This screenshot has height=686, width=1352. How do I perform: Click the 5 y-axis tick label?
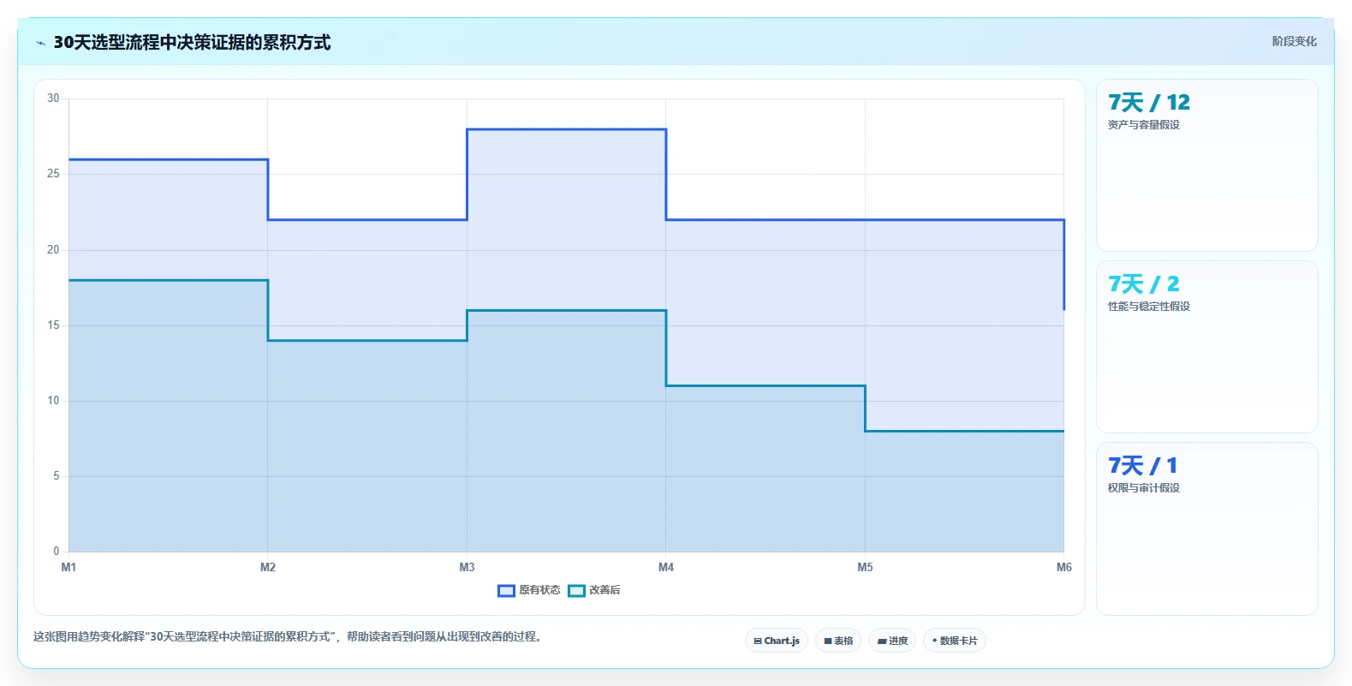(x=57, y=476)
